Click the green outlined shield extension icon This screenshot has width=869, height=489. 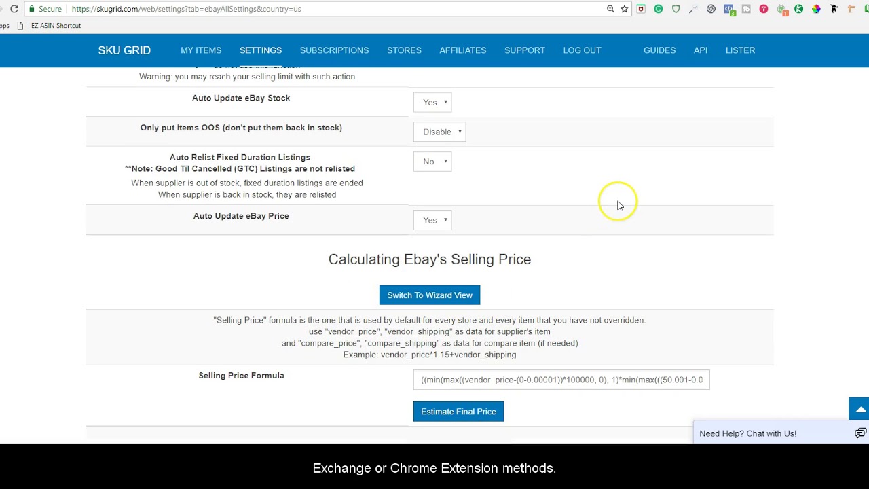[676, 9]
